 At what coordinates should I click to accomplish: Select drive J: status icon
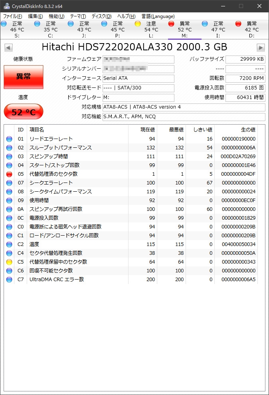tap(71, 24)
